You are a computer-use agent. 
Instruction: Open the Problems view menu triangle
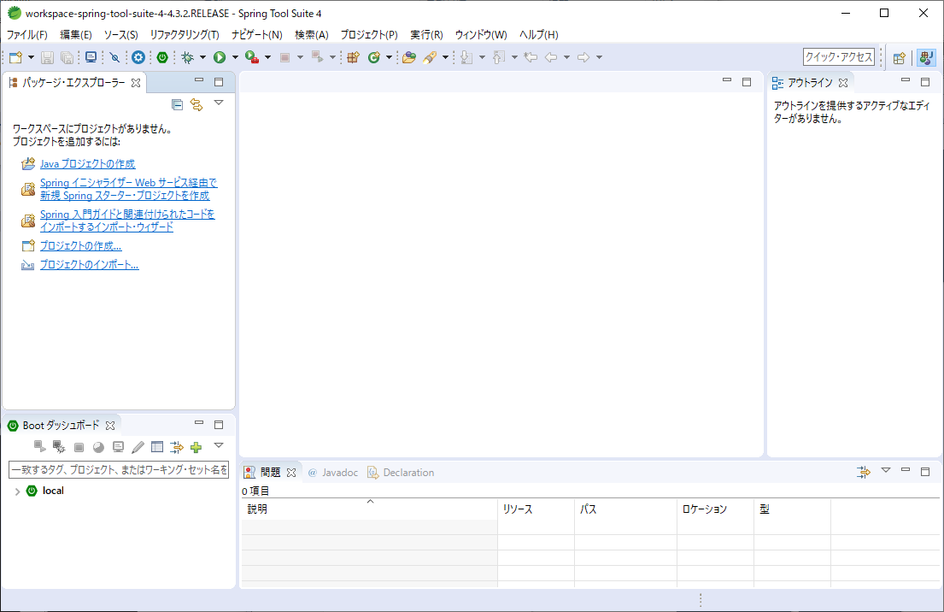click(x=886, y=470)
